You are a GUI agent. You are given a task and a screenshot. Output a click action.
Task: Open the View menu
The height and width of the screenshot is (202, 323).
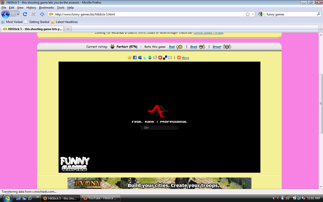pos(20,8)
